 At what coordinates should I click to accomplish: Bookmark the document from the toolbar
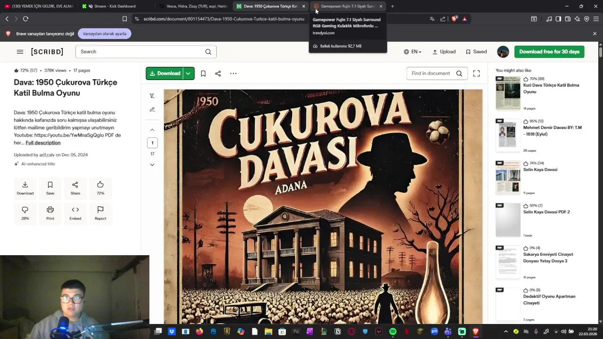pos(203,73)
